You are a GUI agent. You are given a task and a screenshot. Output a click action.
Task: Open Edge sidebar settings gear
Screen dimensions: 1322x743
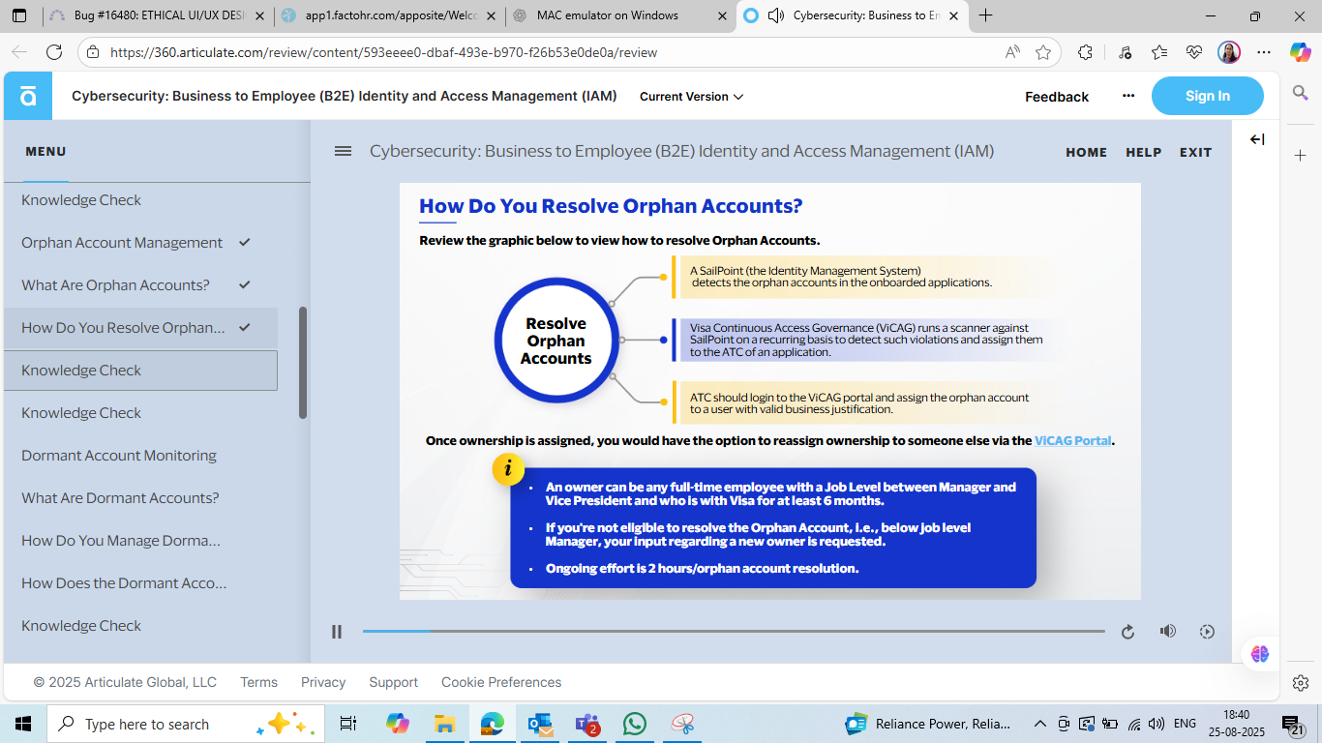(1301, 683)
